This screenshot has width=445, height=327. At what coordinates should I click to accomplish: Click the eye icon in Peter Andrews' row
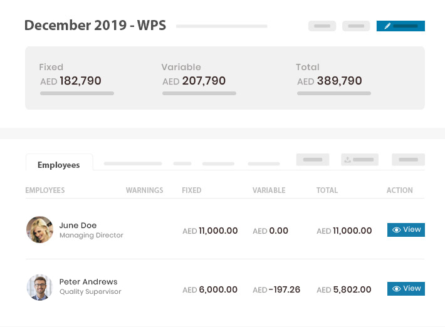click(x=397, y=289)
